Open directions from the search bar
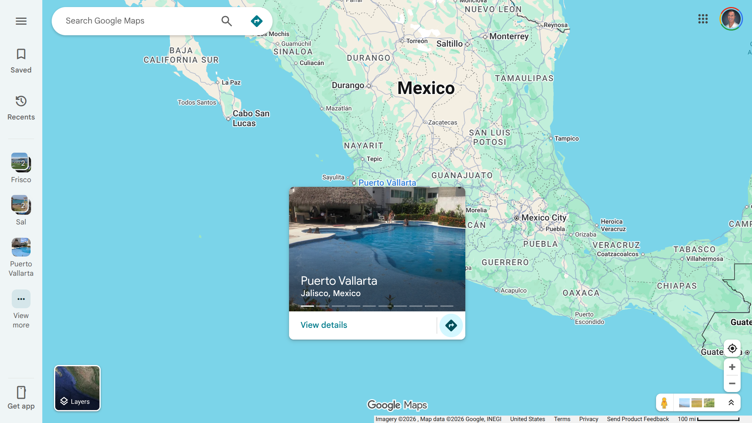The image size is (752, 423). [x=257, y=21]
